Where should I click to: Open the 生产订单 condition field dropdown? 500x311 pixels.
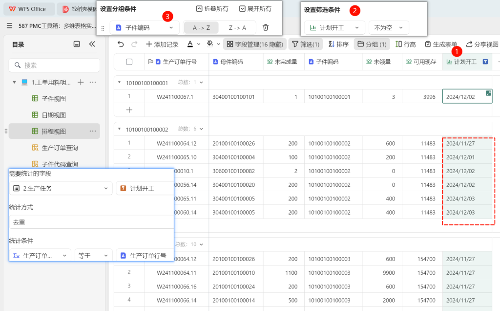click(x=40, y=255)
